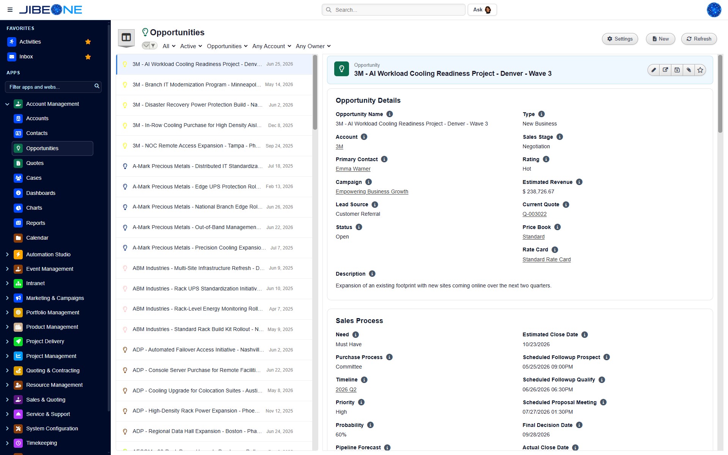Viewport: 728px width, 455px height.
Task: Select Opportunities in the sidebar menu
Action: pos(52,149)
